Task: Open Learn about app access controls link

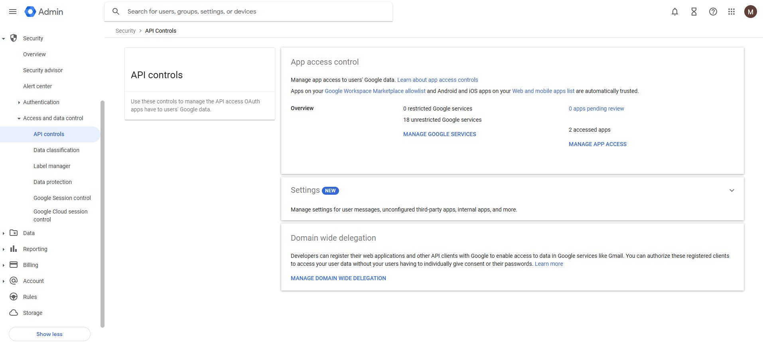Action: (438, 80)
